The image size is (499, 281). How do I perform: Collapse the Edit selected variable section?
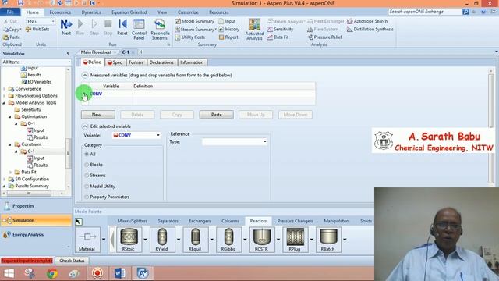tap(85, 126)
